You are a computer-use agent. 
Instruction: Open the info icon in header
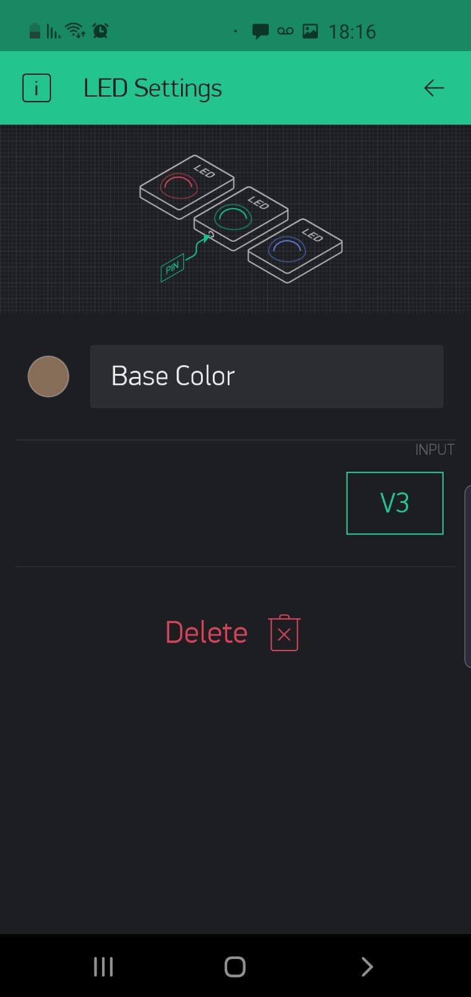[x=36, y=88]
